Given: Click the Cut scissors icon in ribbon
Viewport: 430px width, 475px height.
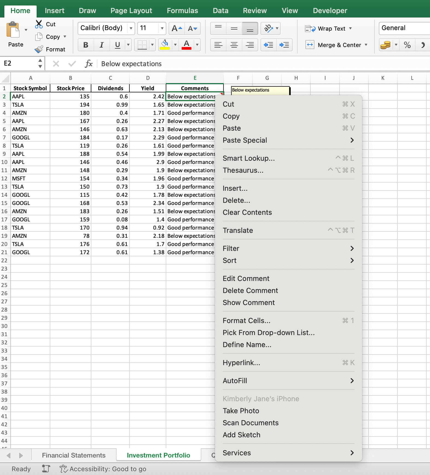Looking at the screenshot, I should pos(39,24).
